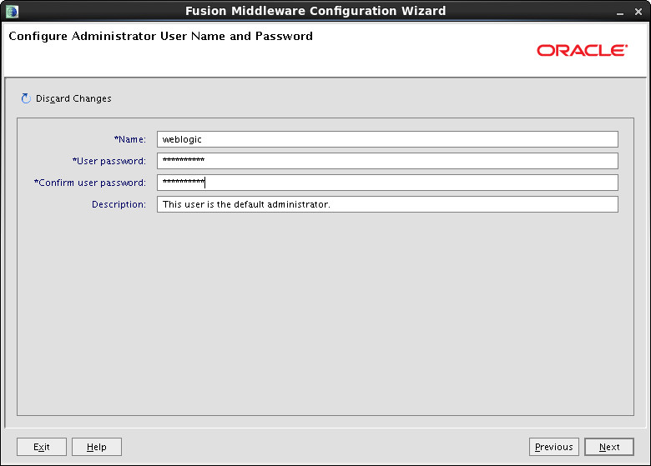This screenshot has height=466, width=651.
Task: Focus the Name field containing weblogic
Action: tap(387, 139)
